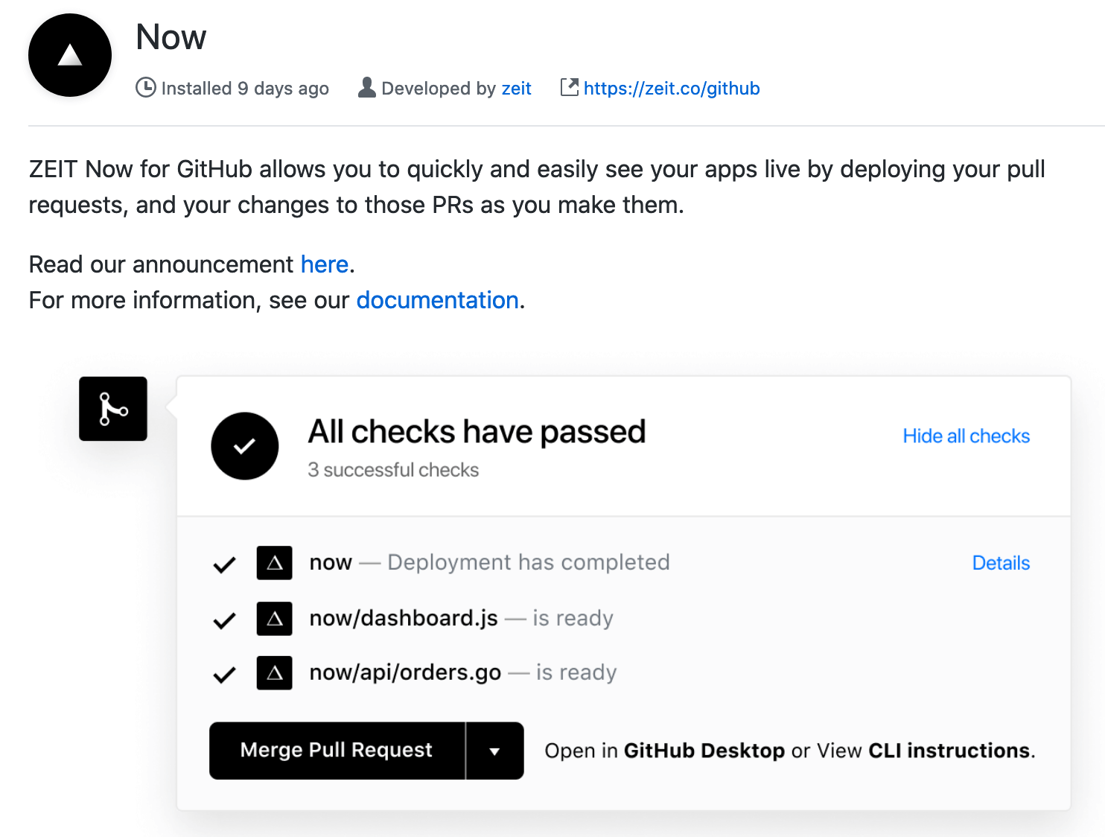Click the 'now' check name text
This screenshot has height=837, width=1105.
coord(331,563)
